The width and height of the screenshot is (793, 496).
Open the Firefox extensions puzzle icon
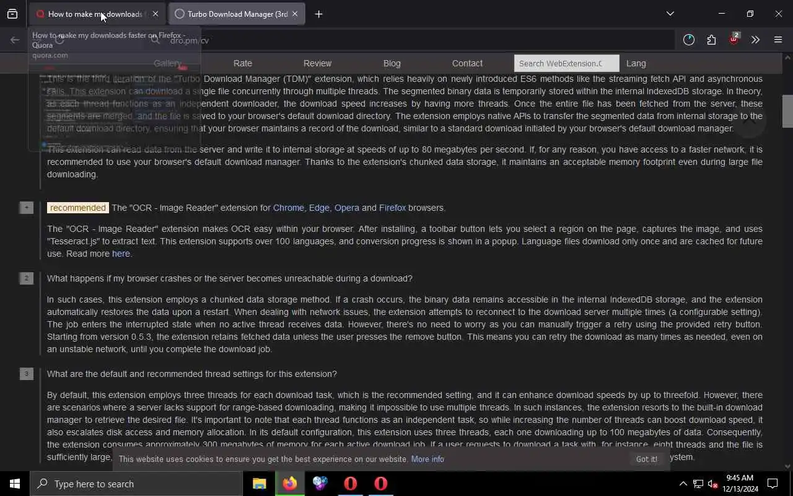pyautogui.click(x=711, y=40)
